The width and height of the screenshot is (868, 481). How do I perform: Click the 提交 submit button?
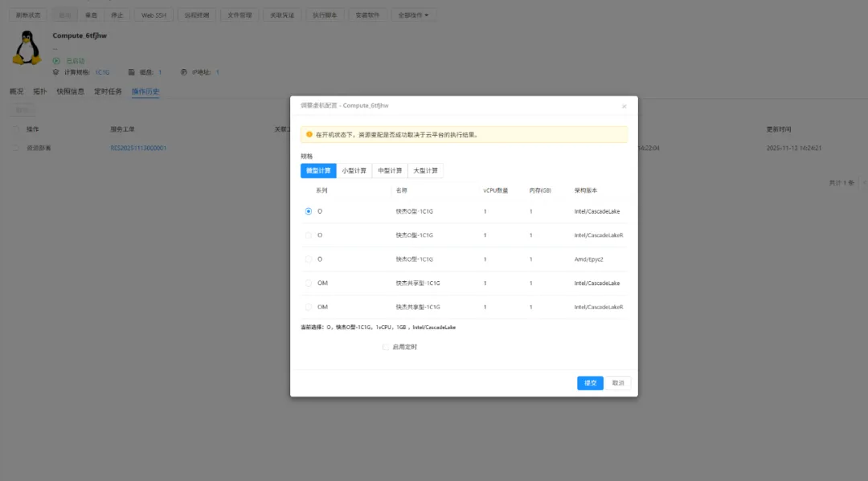pyautogui.click(x=590, y=383)
